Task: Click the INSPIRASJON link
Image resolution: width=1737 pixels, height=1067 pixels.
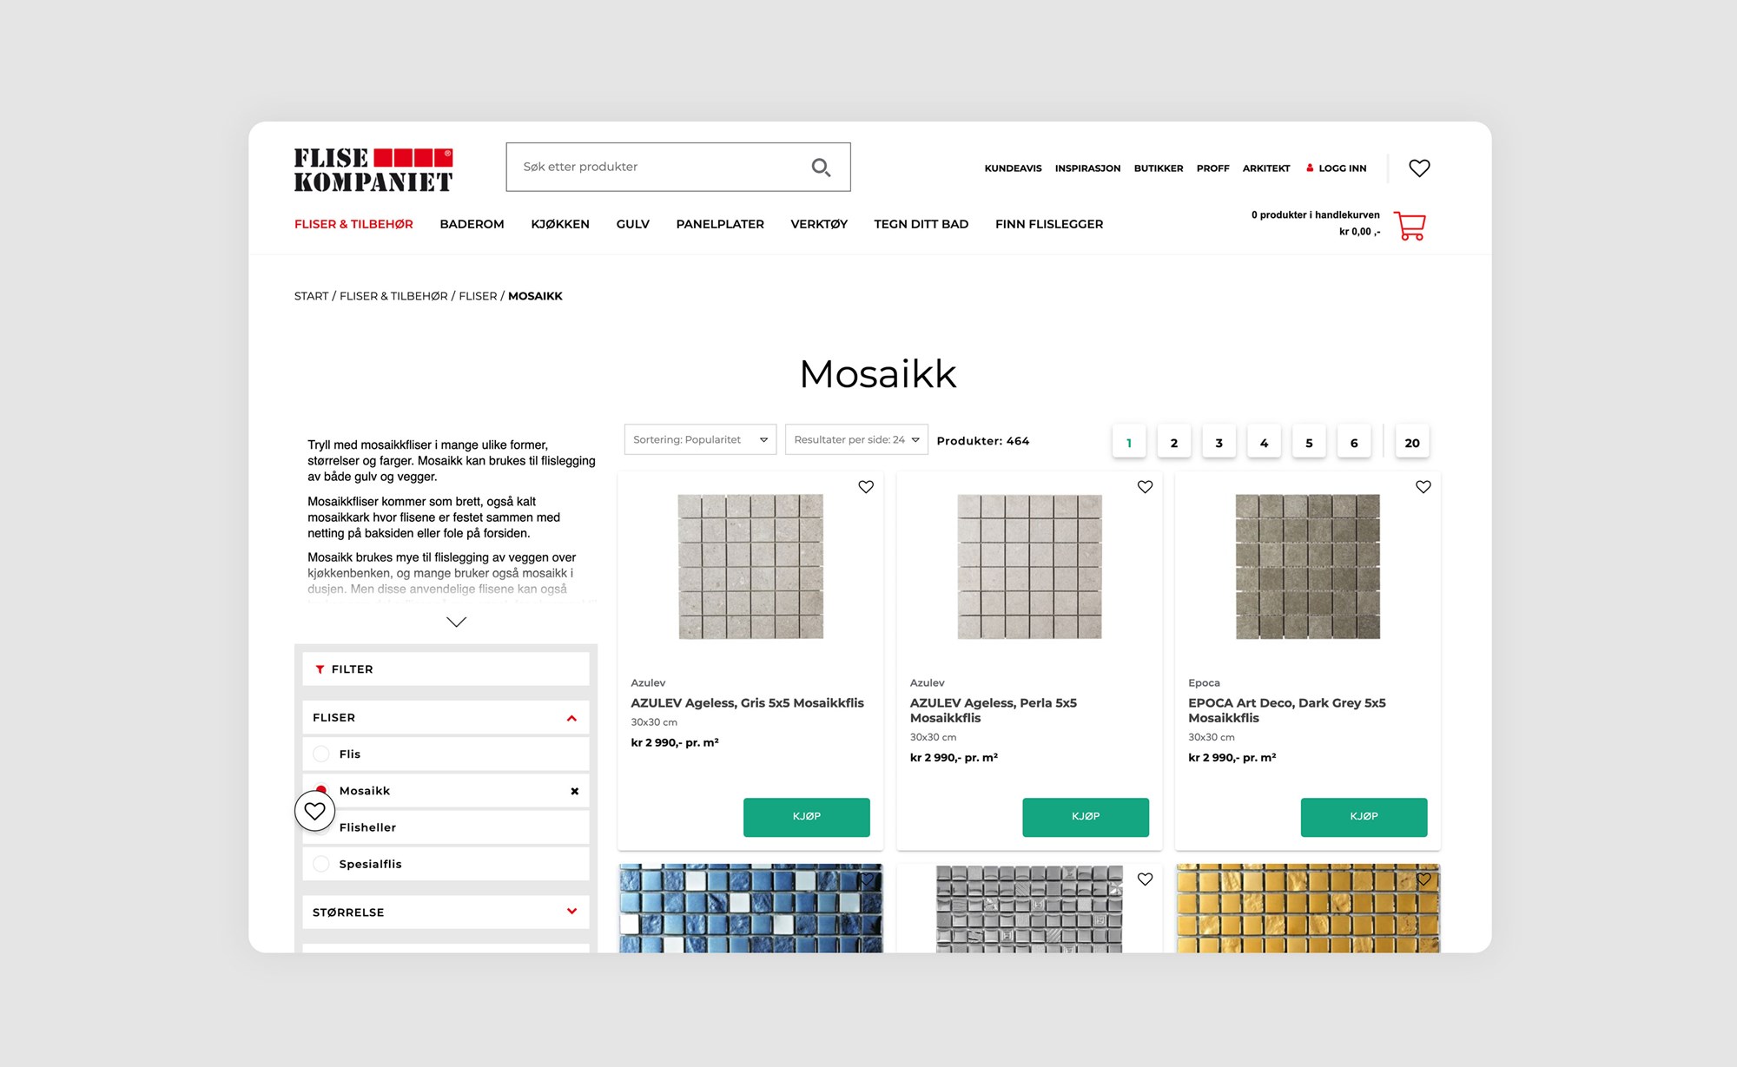Action: [1087, 168]
